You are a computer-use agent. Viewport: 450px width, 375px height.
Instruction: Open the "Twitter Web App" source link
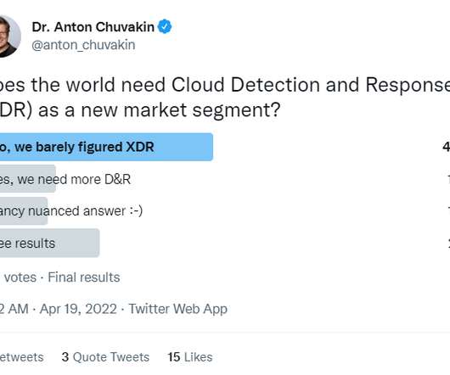pyautogui.click(x=178, y=309)
